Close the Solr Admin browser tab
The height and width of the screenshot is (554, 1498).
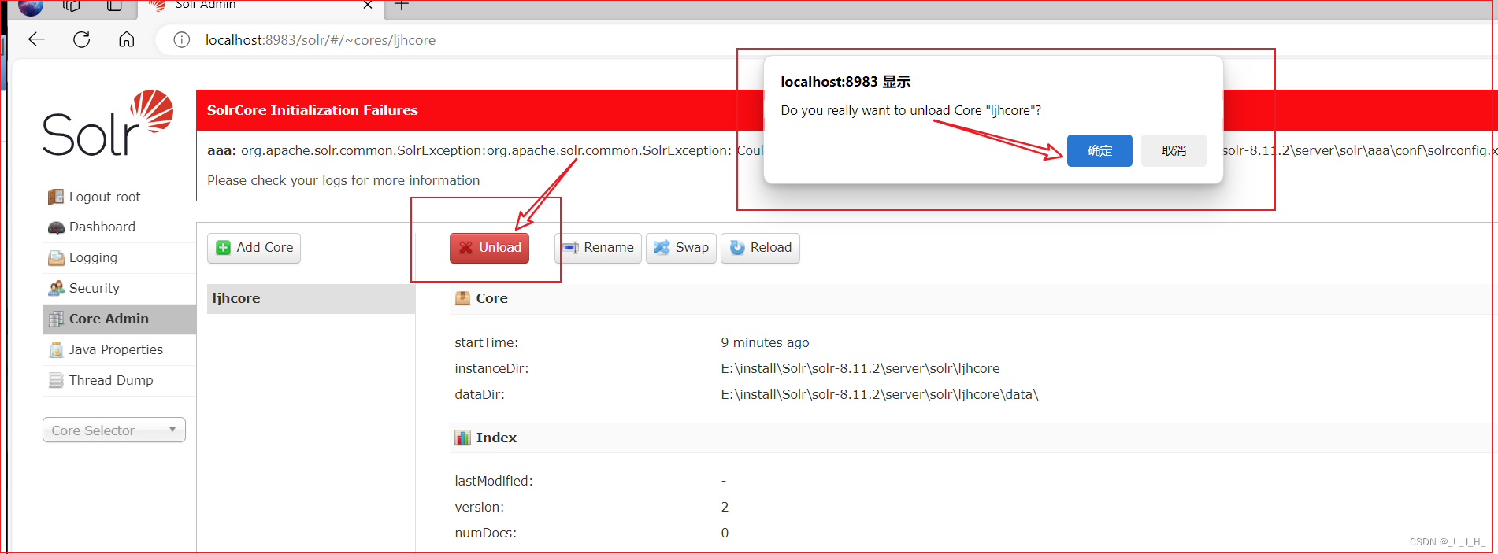pos(368,5)
